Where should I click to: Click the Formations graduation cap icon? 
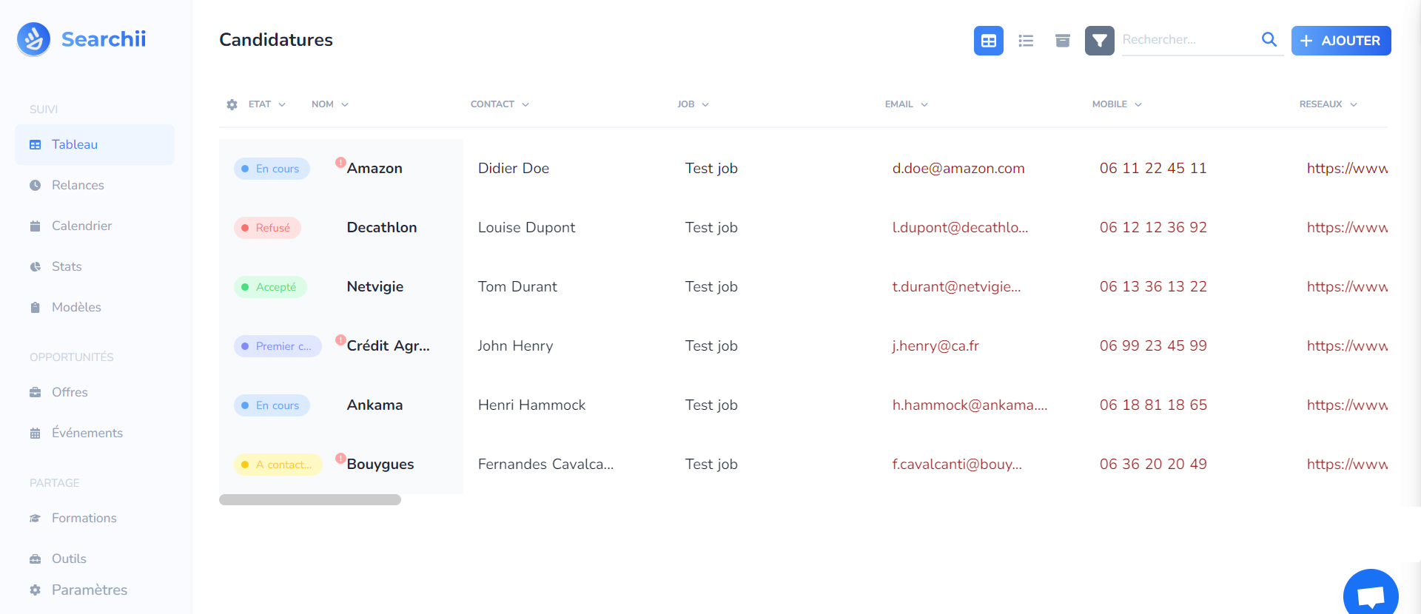pyautogui.click(x=35, y=519)
